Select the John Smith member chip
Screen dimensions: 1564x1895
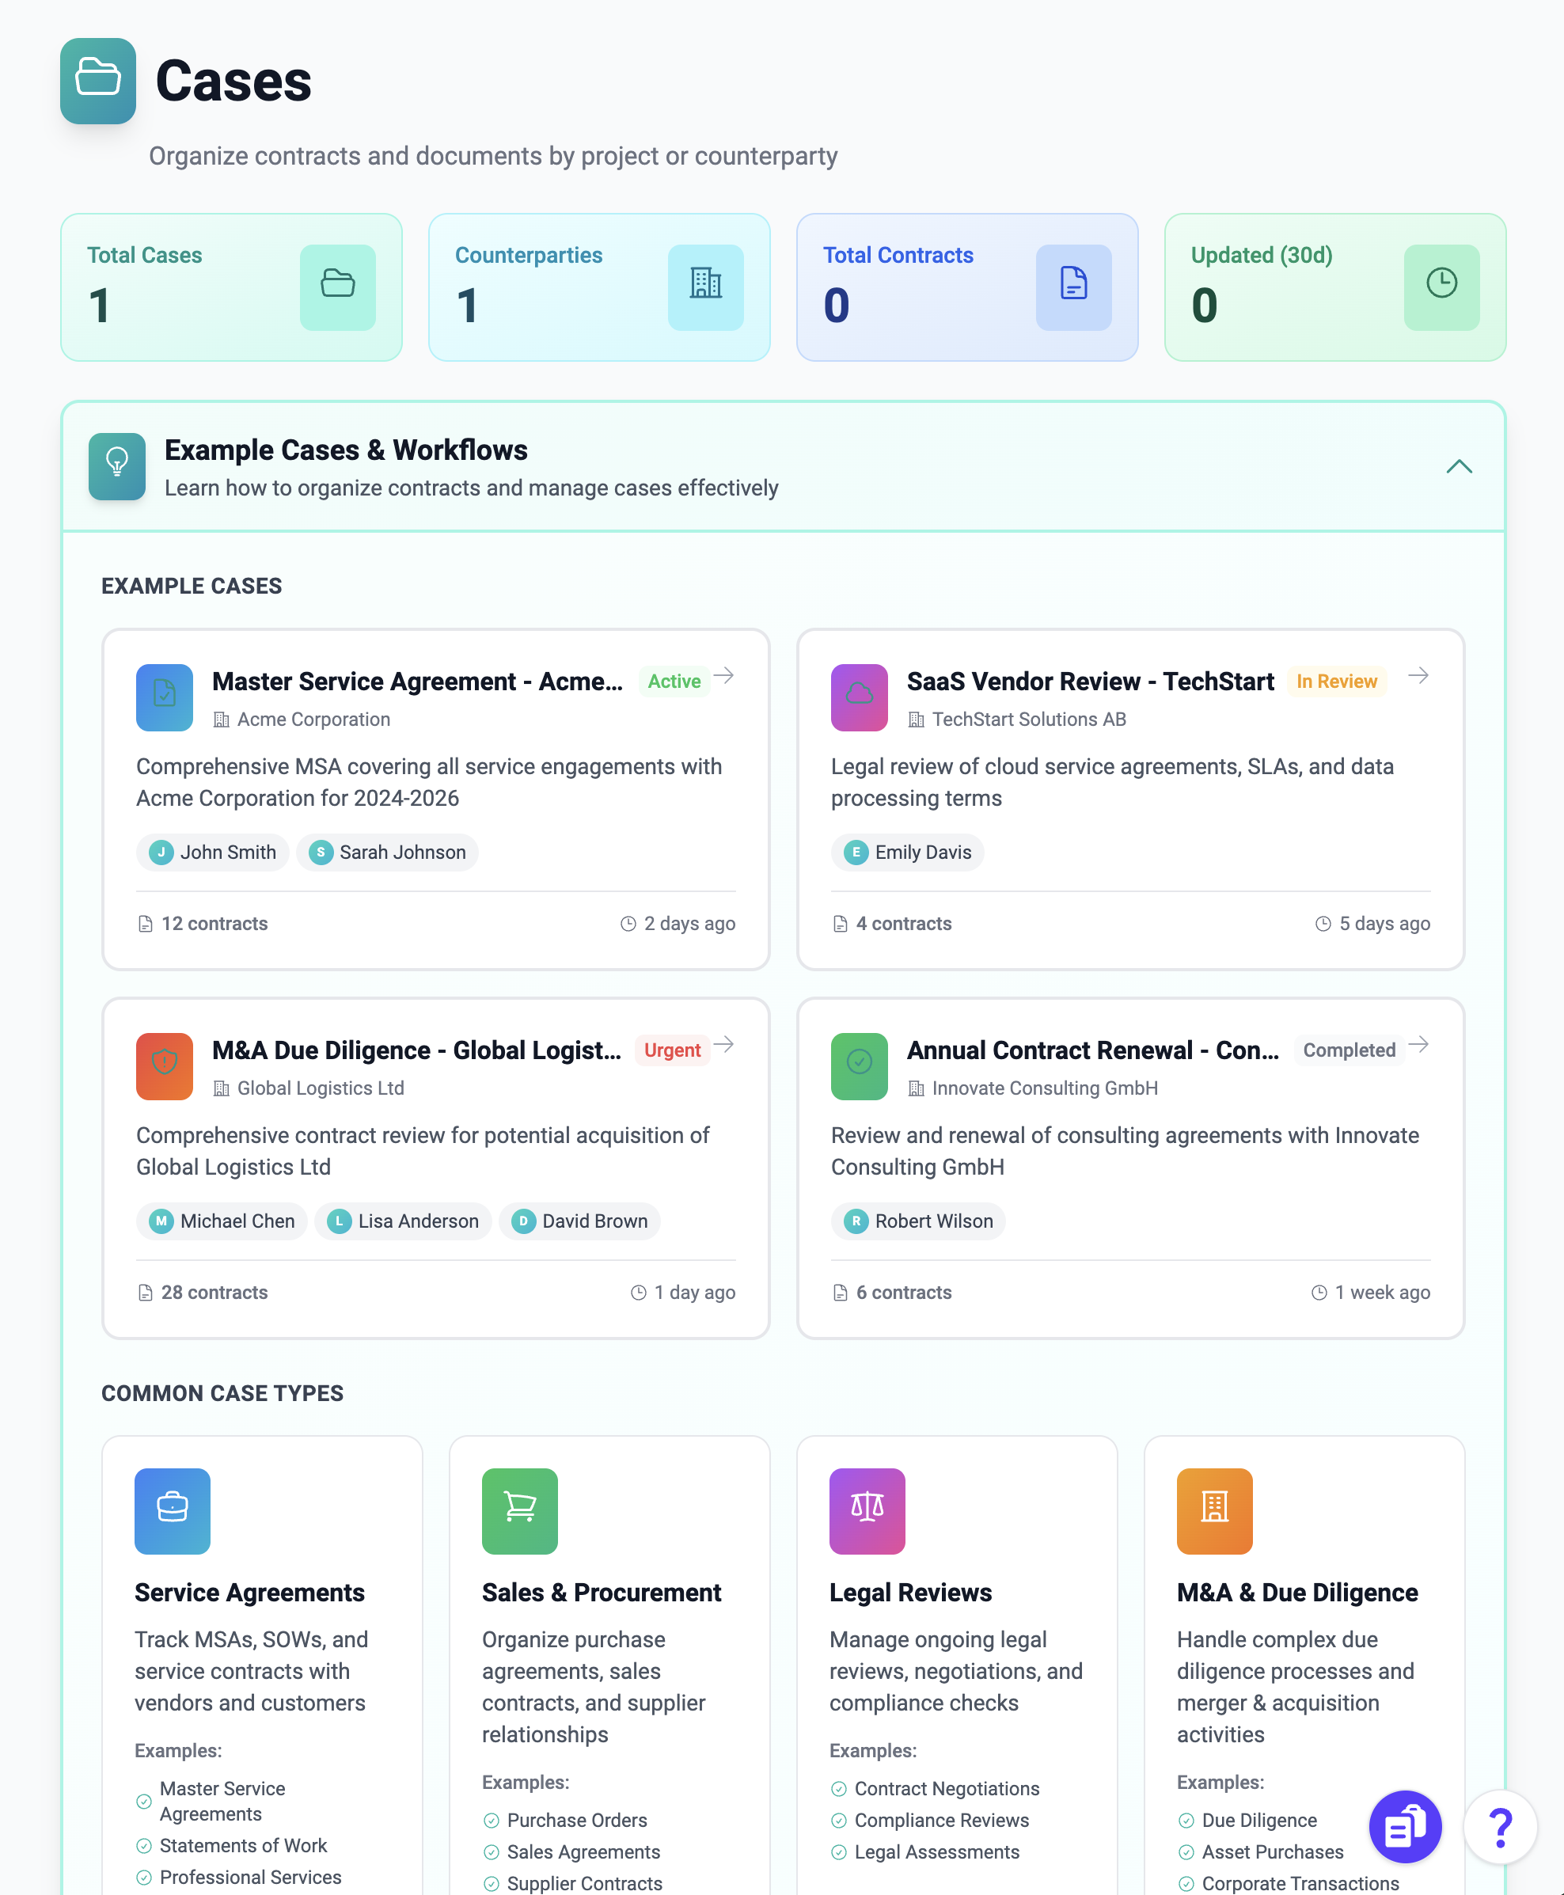tap(213, 852)
